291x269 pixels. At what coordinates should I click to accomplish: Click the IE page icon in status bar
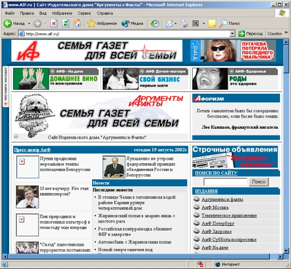[x=5, y=264]
